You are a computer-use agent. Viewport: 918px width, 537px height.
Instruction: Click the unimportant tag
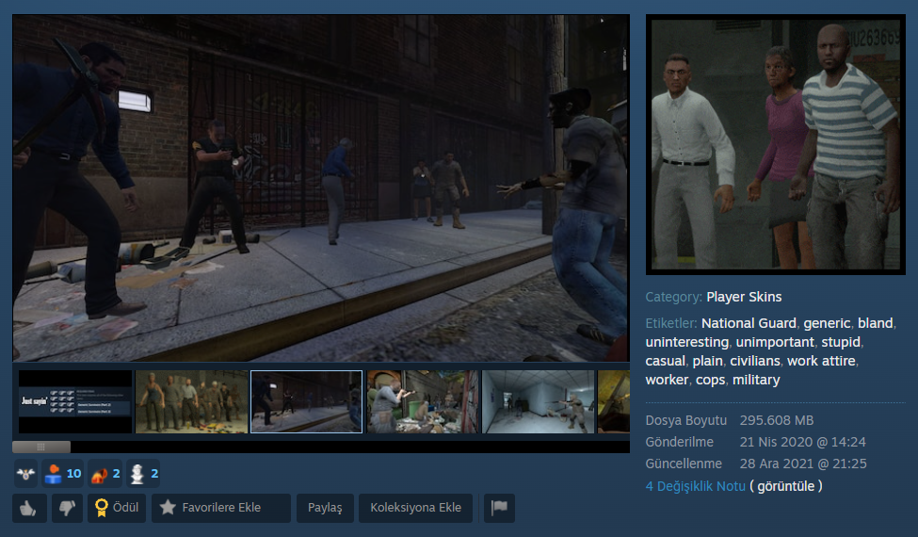tap(775, 342)
